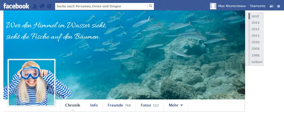
Task: Go to Startseite
Action: pos(258,6)
